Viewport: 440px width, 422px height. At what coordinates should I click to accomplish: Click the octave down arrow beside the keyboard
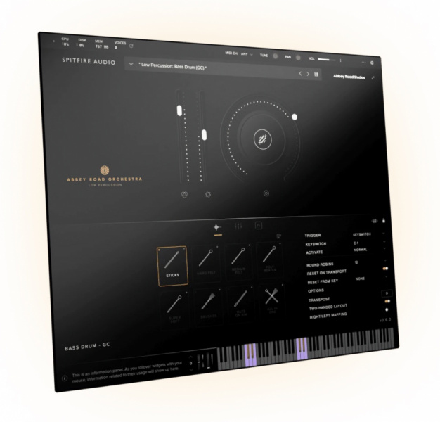pos(192,370)
